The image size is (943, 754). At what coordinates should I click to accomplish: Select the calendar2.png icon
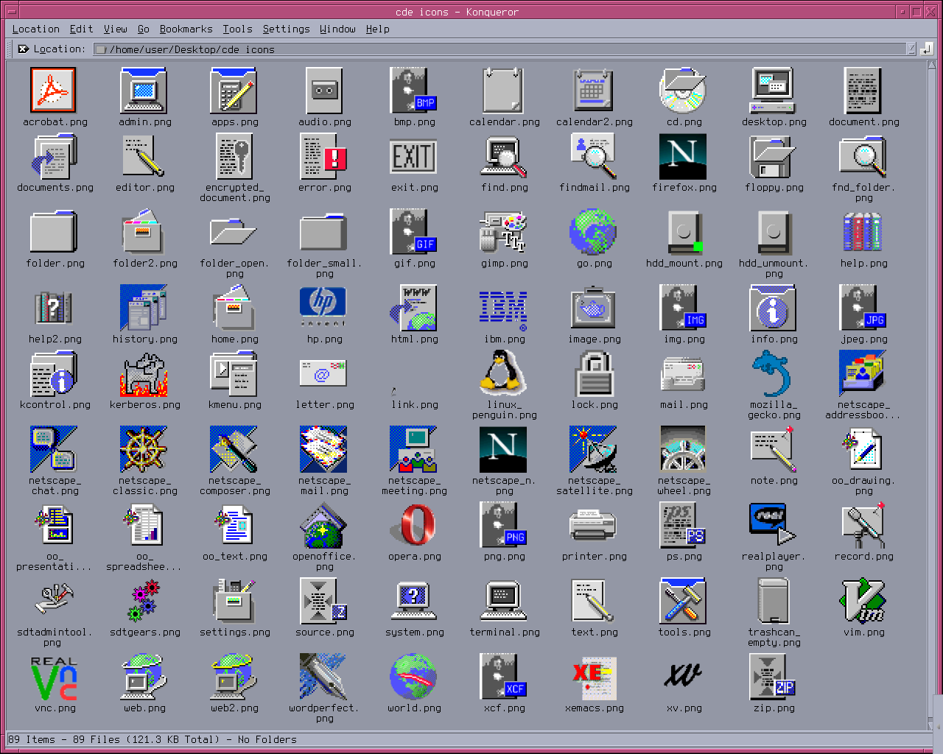tap(593, 91)
